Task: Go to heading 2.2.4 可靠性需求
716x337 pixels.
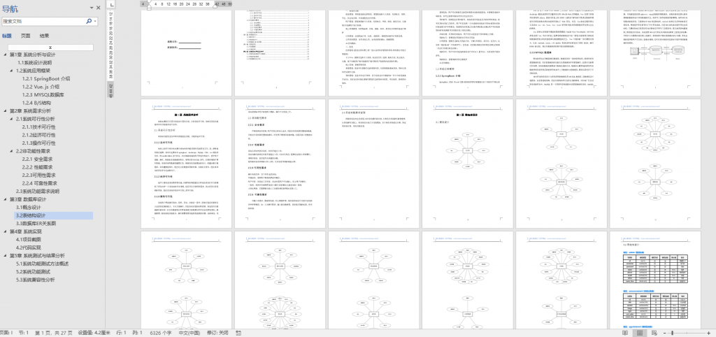Action: (41, 183)
